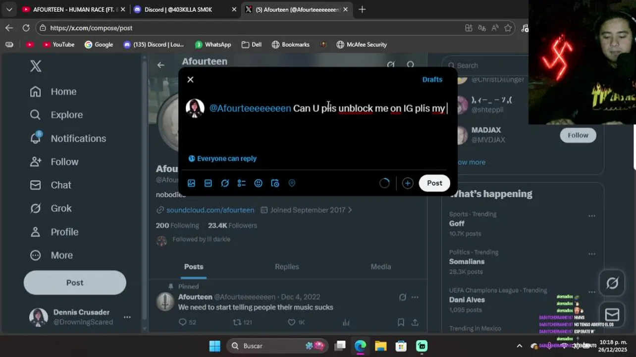The width and height of the screenshot is (636, 357).
Task: Open floating messages button
Action: tap(612, 314)
